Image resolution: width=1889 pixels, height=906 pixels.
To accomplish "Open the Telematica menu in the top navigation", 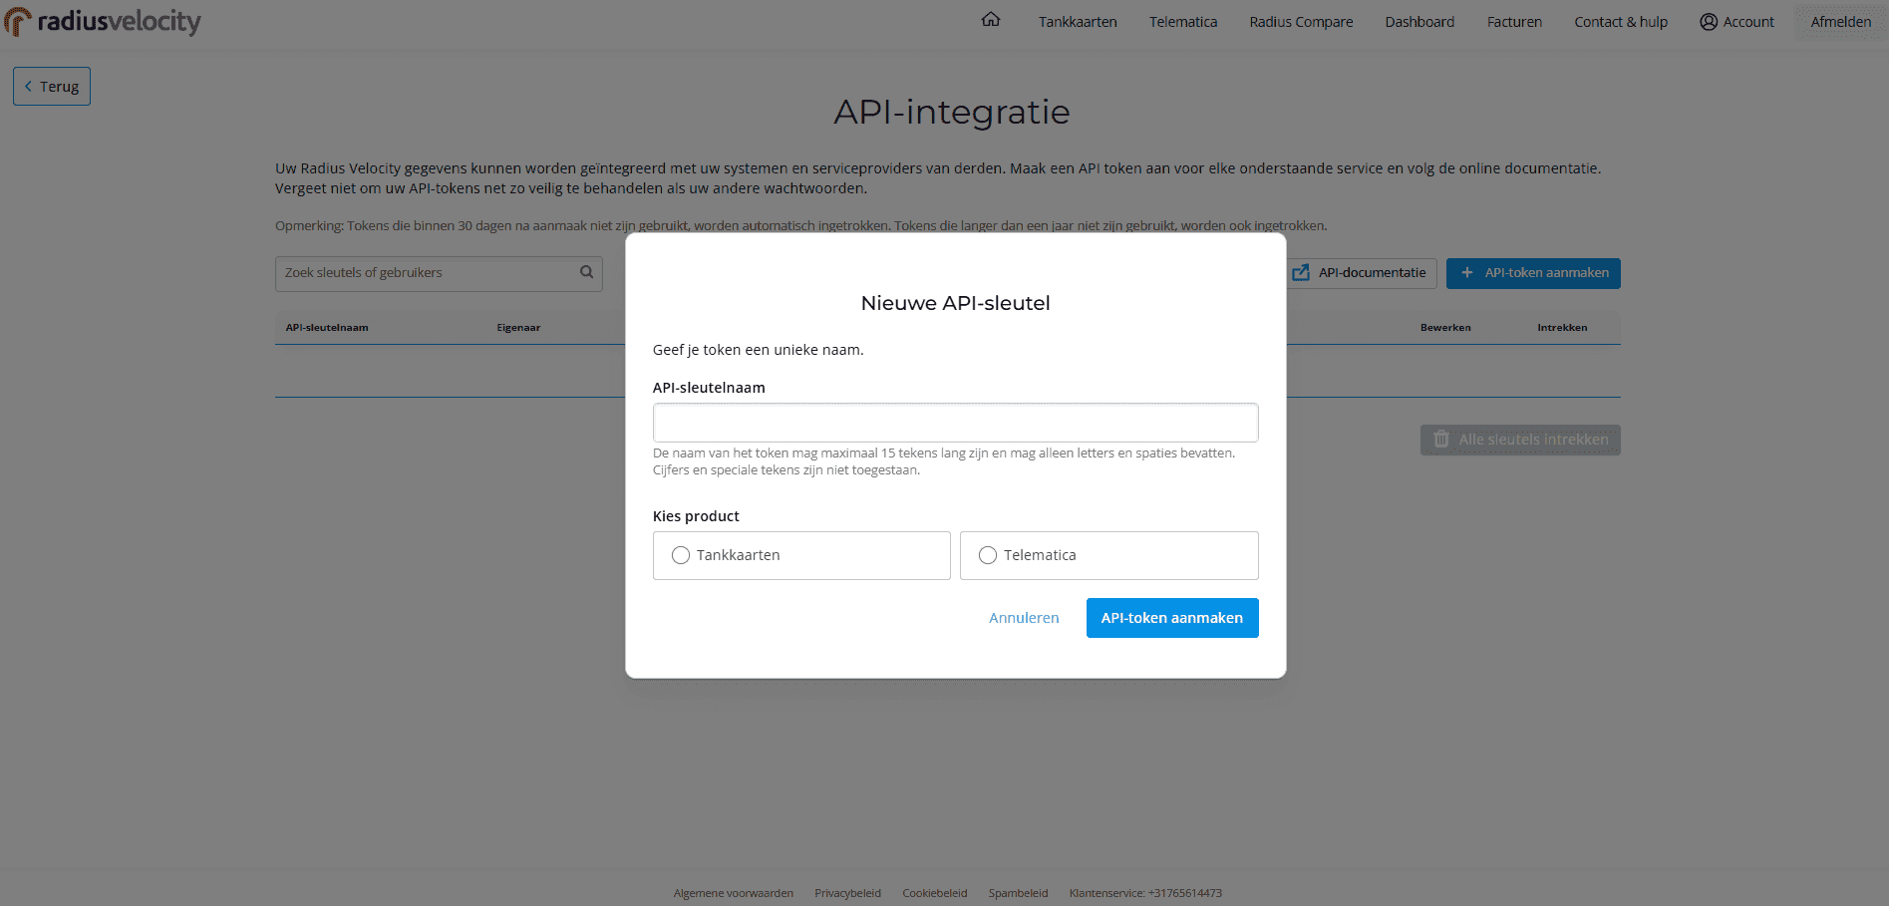I will tap(1182, 22).
